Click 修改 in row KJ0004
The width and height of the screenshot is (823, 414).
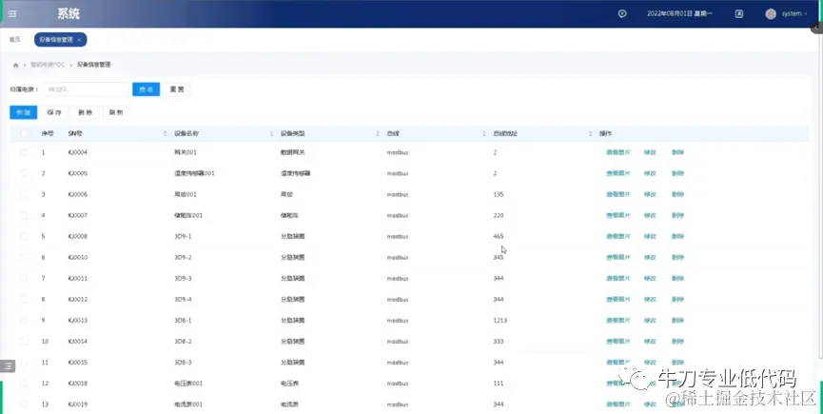click(x=650, y=152)
